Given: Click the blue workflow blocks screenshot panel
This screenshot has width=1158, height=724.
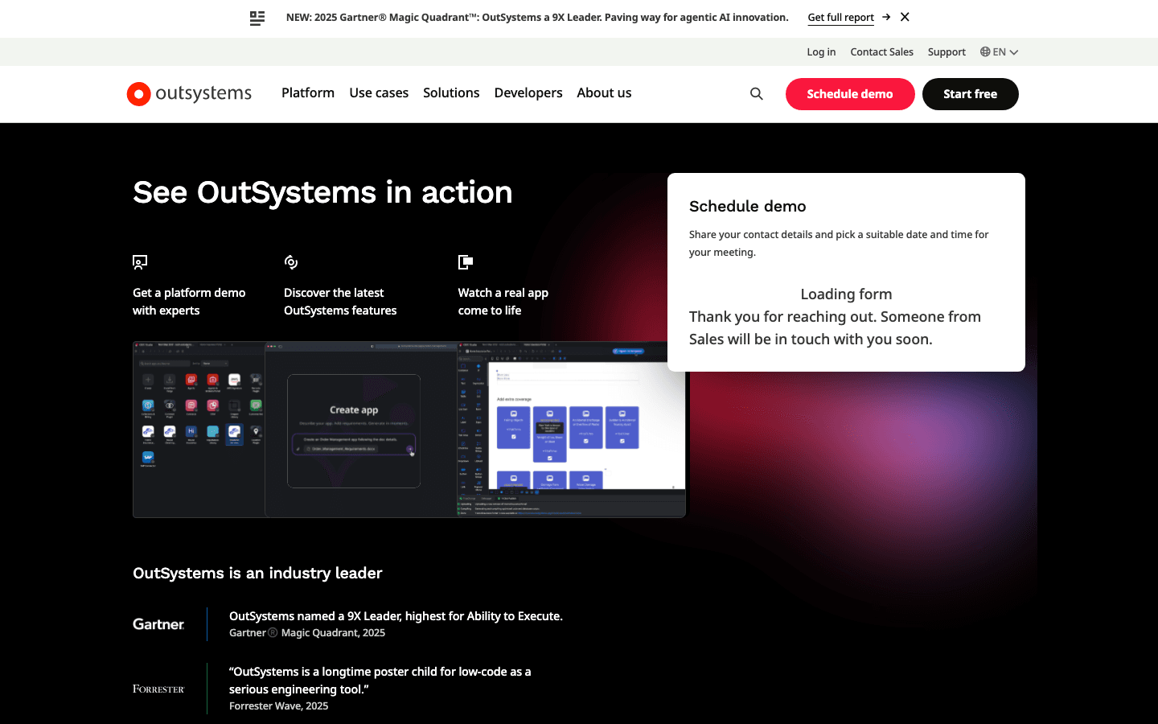Looking at the screenshot, I should (x=571, y=430).
